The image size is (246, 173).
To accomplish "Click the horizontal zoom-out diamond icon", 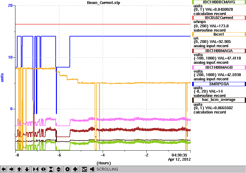I will 43,169.
